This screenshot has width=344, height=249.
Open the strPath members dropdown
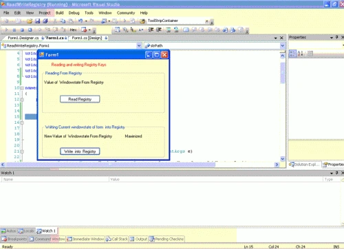[283, 45]
